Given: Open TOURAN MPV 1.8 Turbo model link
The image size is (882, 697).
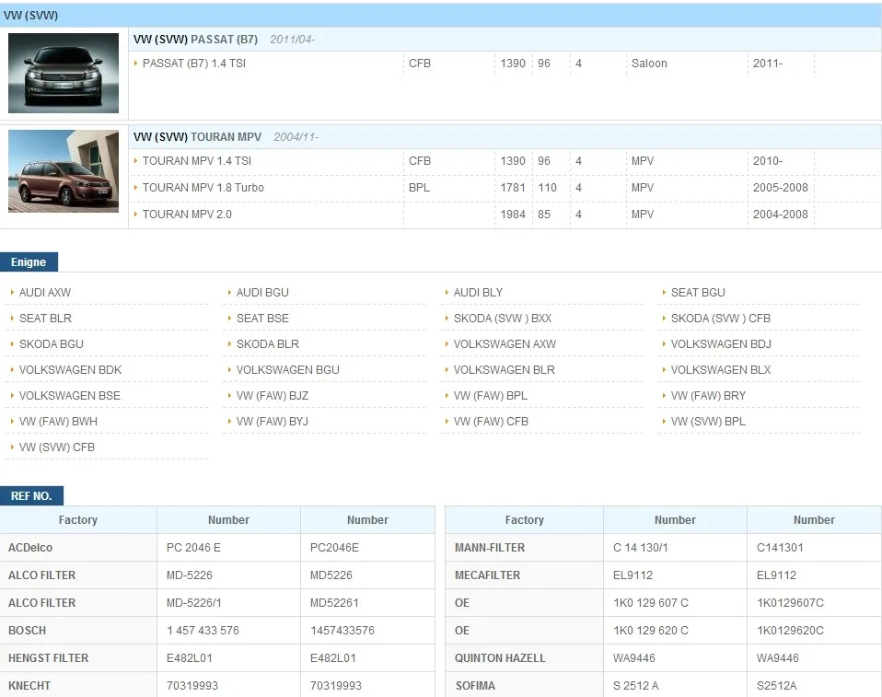Looking at the screenshot, I should (x=203, y=187).
